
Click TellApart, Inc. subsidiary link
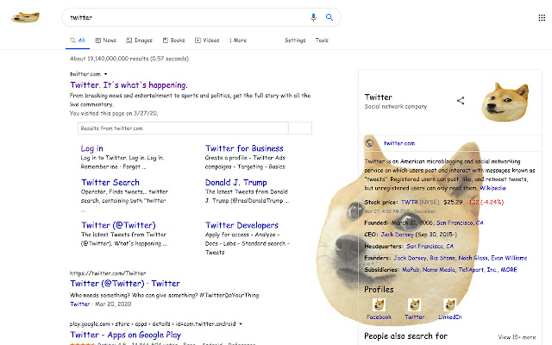tap(477, 270)
